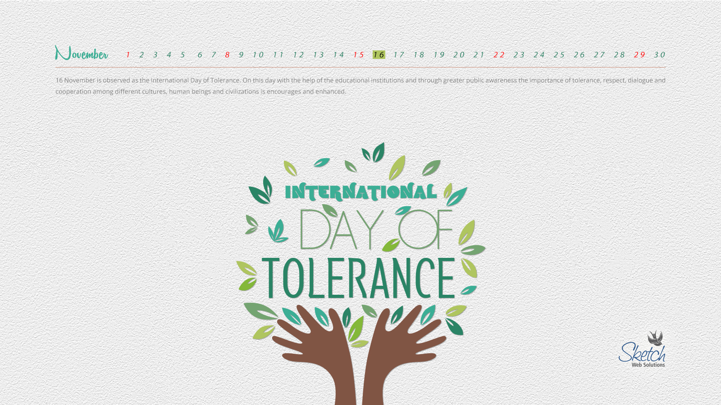Select date 6 in the calendar row
This screenshot has height=405, width=721.
(200, 55)
